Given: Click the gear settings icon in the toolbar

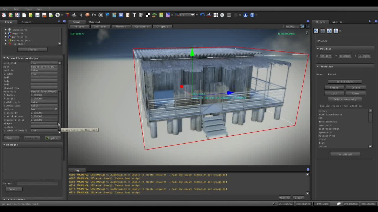Looking at the screenshot, I should tap(222, 15).
